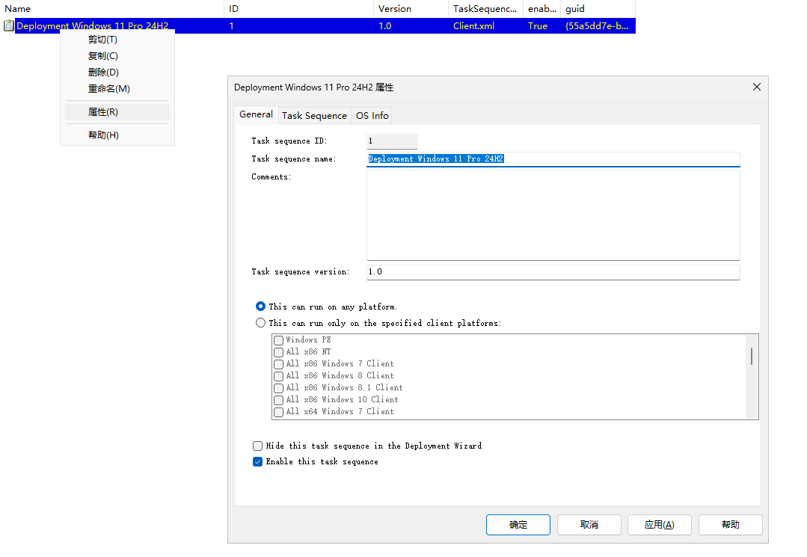Check the Windows PE platform checkbox

pyautogui.click(x=278, y=339)
